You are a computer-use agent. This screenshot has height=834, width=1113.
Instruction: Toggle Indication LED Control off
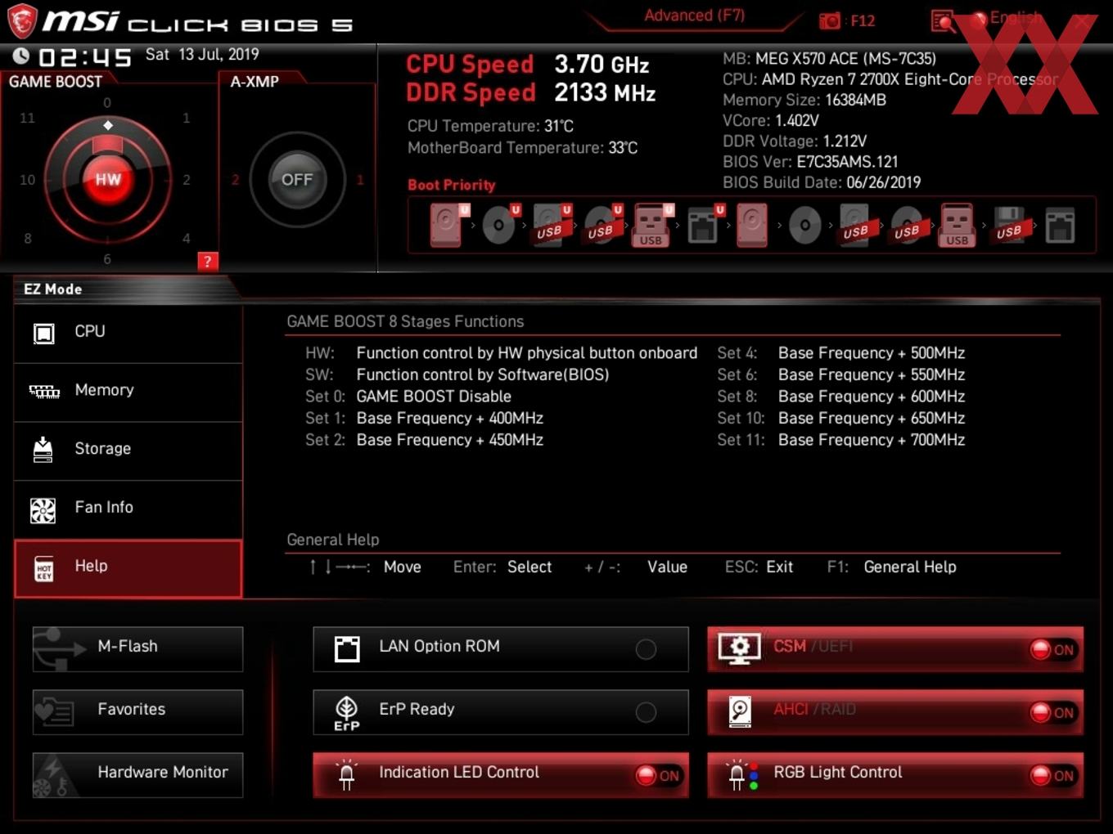click(x=500, y=774)
